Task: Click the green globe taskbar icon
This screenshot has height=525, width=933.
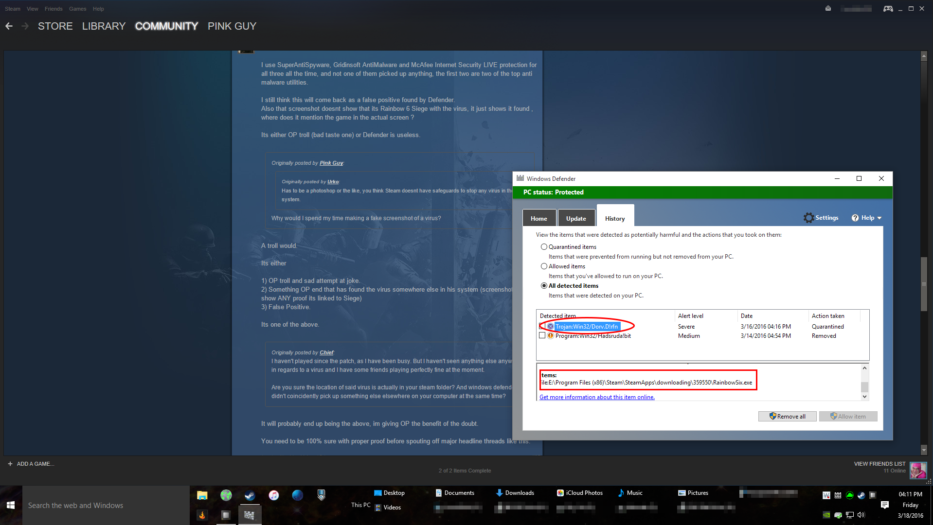Action: pos(226,495)
